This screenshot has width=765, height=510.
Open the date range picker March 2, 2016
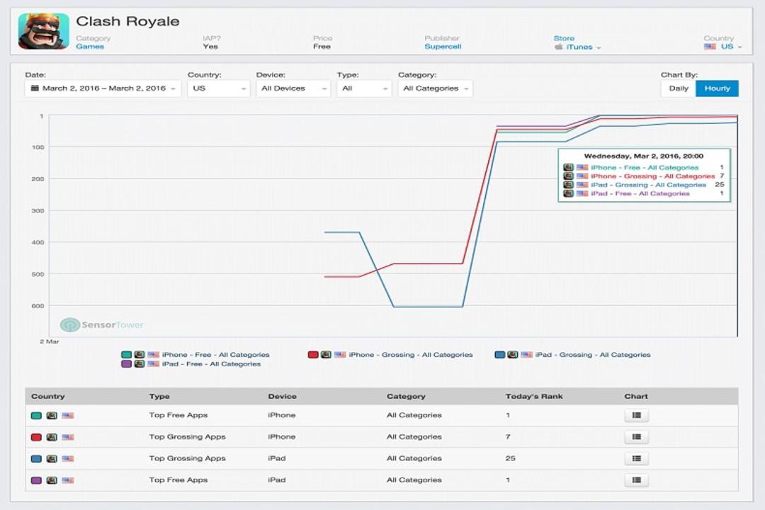point(103,89)
